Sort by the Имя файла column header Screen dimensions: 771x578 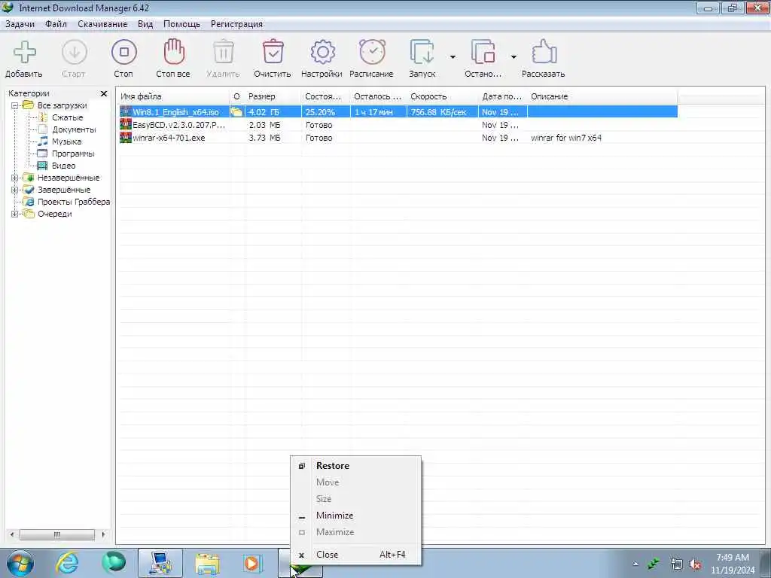173,96
